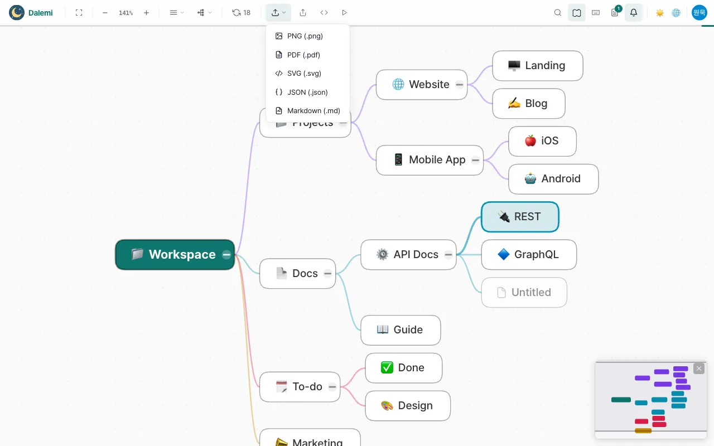
Task: Collapse the Docs branch
Action: click(328, 274)
